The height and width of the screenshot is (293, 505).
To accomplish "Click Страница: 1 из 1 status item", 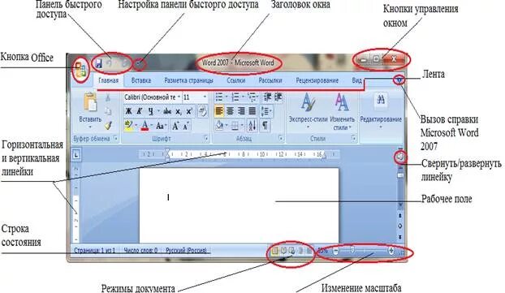I will tap(95, 250).
